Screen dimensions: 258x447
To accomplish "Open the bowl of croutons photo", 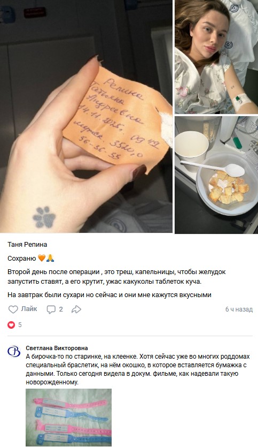I will point(216,175).
